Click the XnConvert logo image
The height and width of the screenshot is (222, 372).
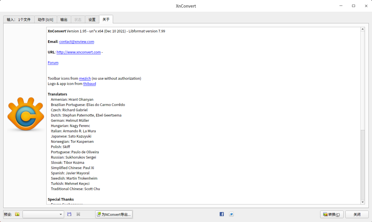pos(25,115)
